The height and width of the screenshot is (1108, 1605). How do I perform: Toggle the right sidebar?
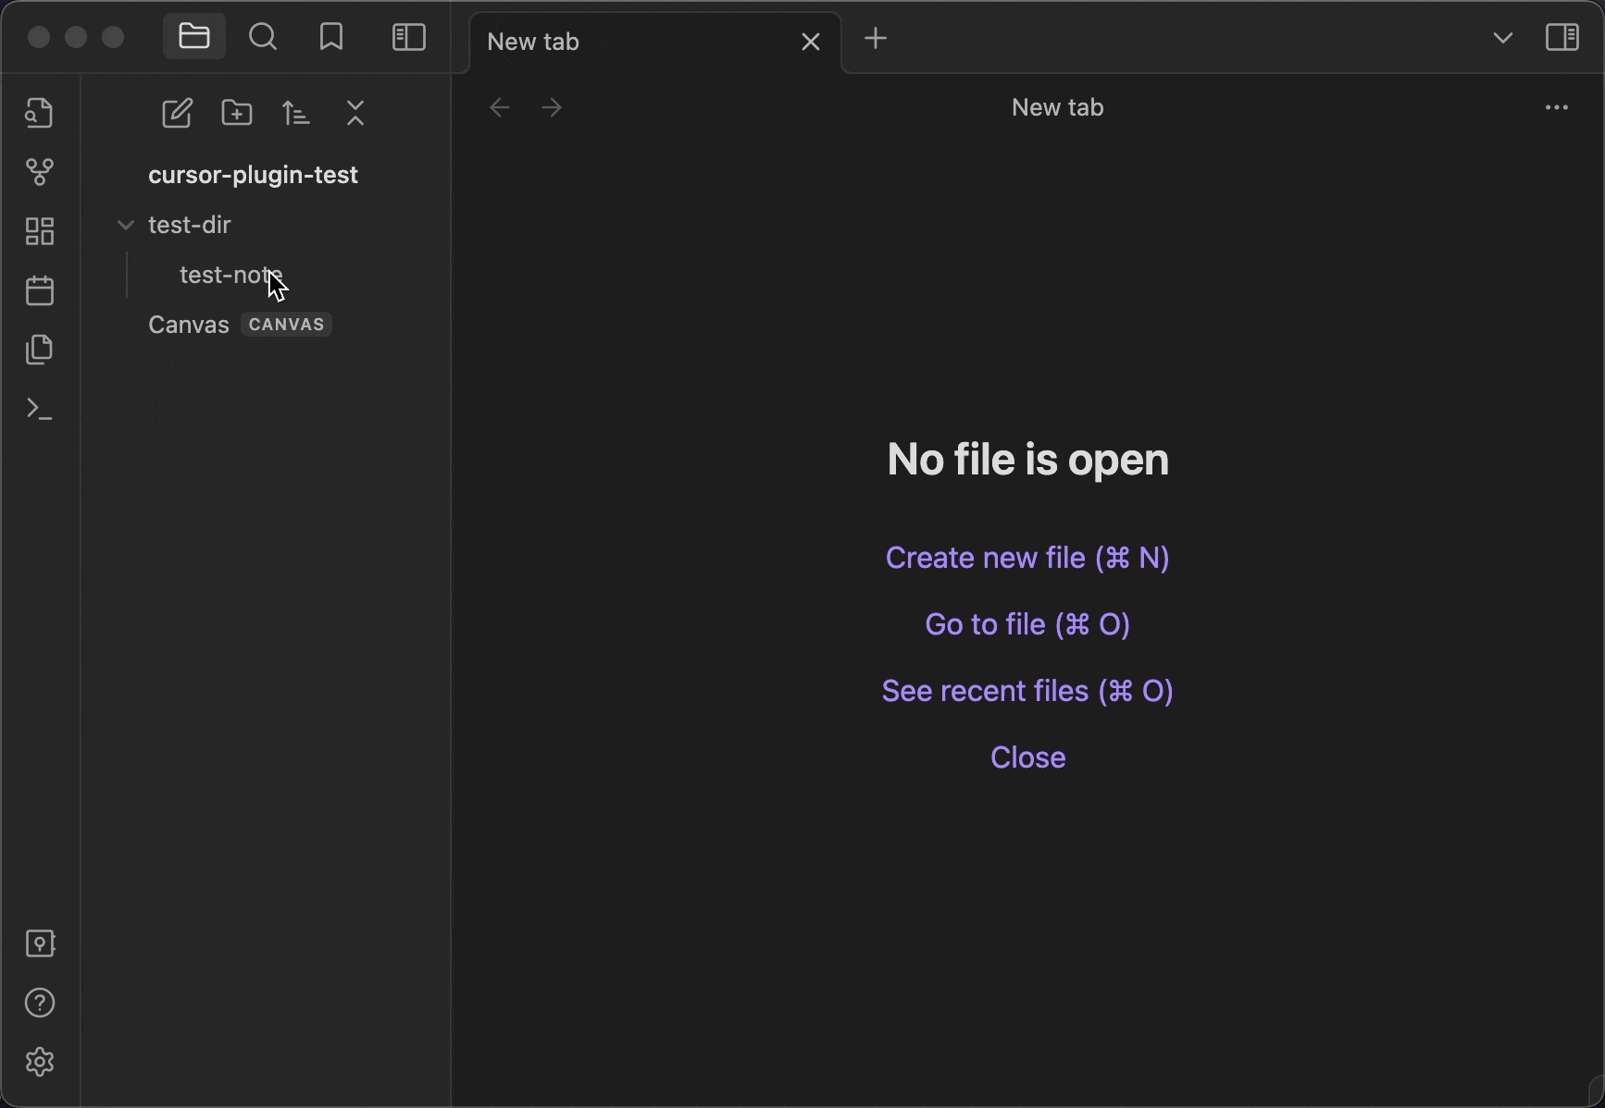[1562, 38]
